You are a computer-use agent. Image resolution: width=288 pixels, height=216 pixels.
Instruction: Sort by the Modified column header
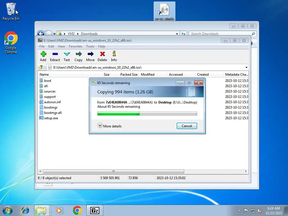153,74
